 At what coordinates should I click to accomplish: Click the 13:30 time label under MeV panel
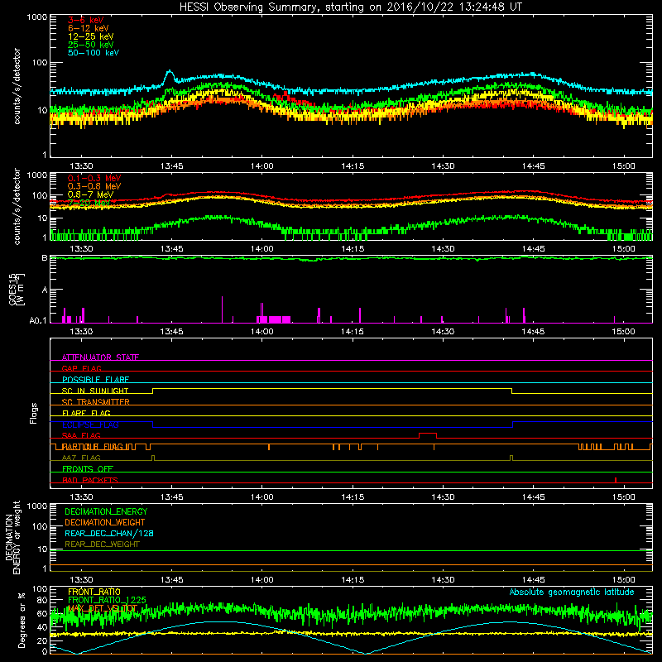tap(81, 249)
